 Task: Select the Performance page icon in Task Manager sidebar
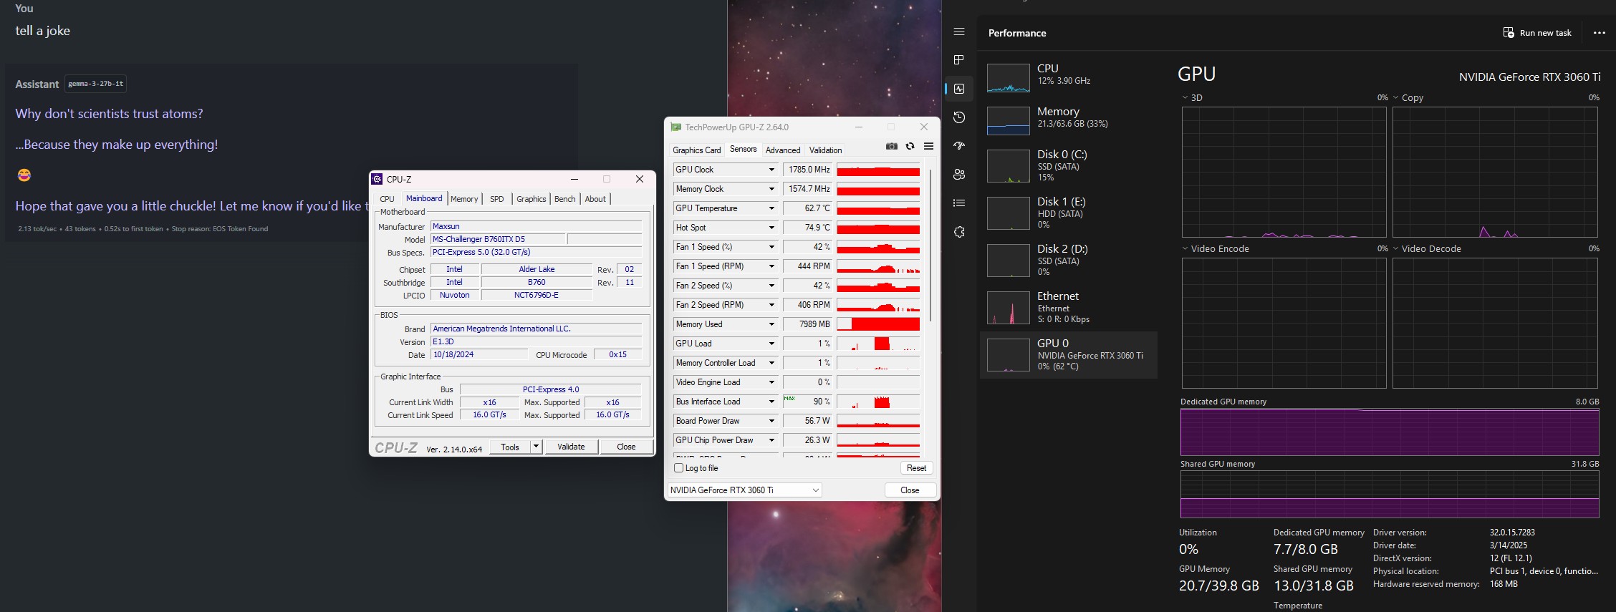tap(959, 89)
